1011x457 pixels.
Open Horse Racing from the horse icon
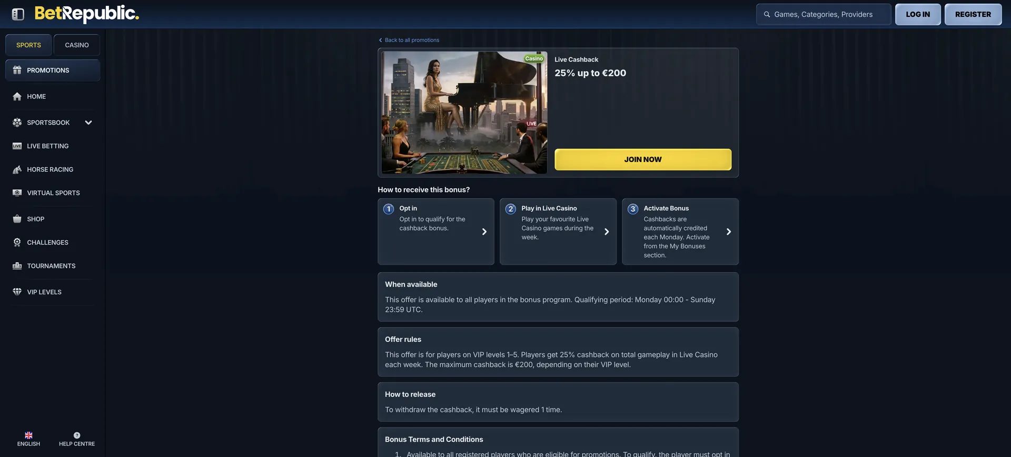(17, 169)
